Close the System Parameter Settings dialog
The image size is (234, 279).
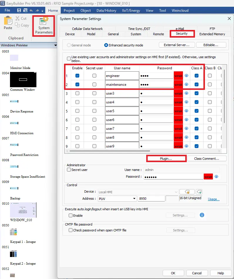(x=229, y=19)
